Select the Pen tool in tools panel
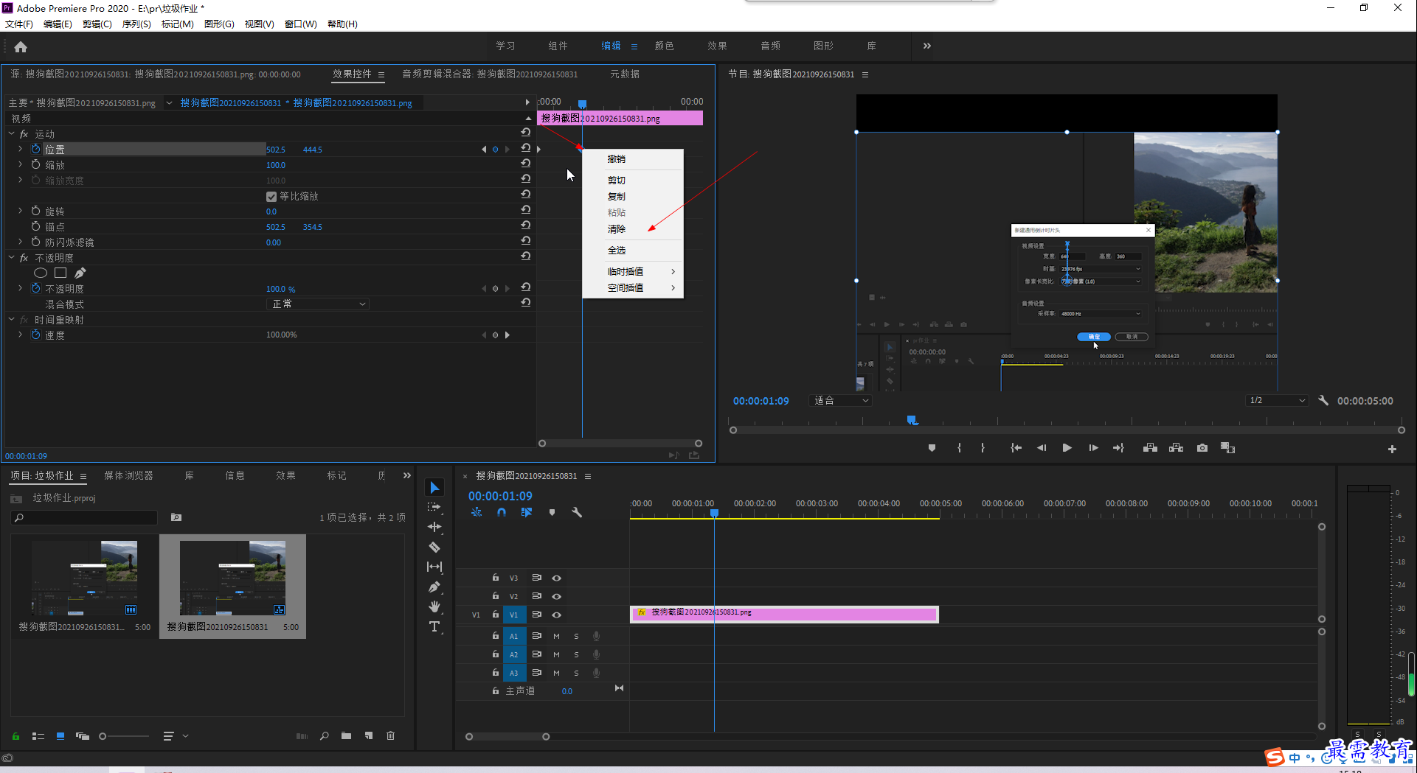Screen dimensions: 1417x773 tap(434, 587)
